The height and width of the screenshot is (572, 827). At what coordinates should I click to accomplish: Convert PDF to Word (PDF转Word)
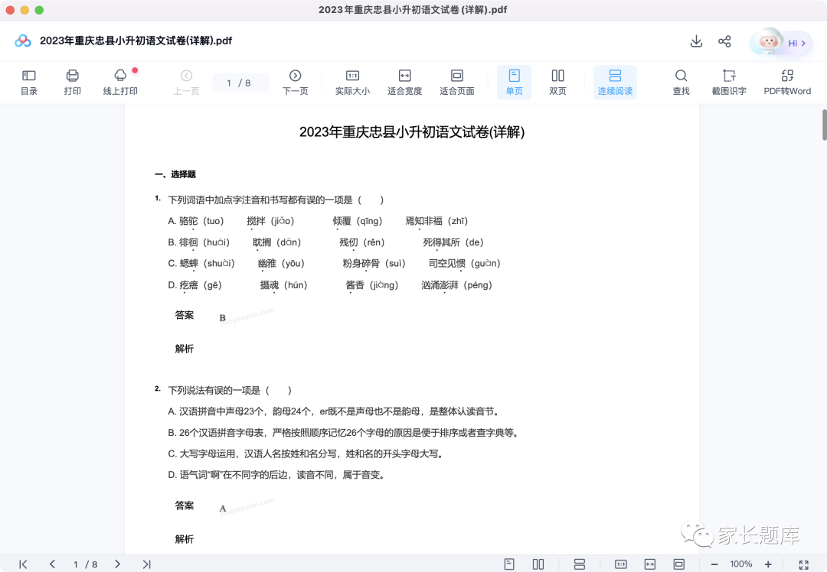pos(787,83)
